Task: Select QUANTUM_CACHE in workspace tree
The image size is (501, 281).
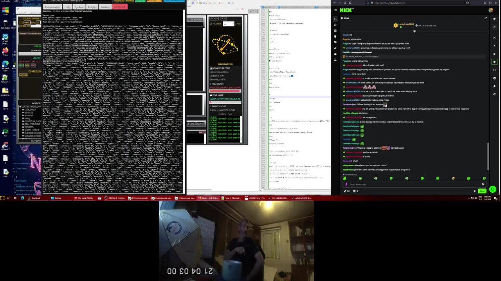Action: tap(32, 121)
